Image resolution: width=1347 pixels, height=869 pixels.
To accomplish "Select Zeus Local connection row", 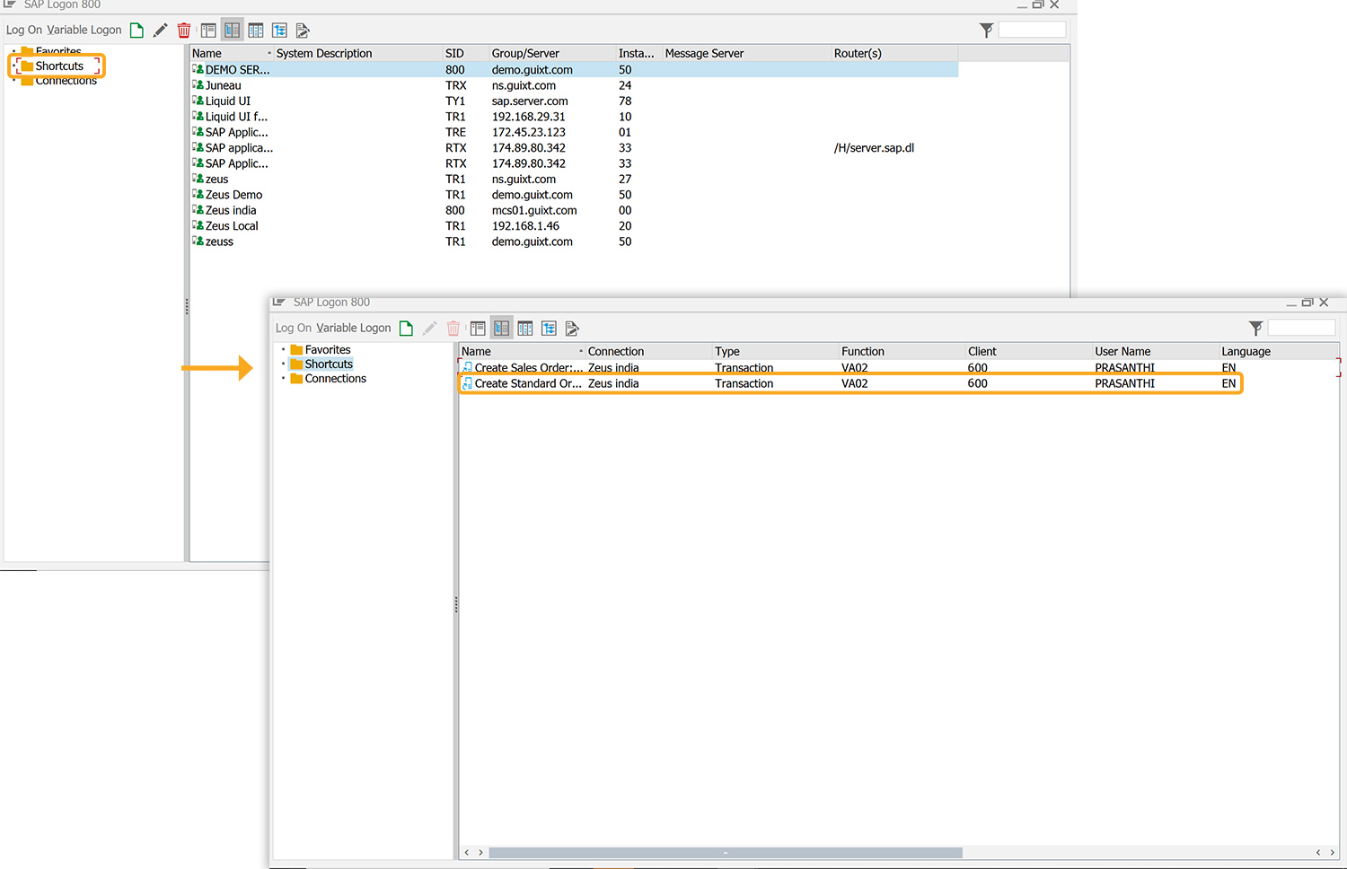I will [x=574, y=226].
